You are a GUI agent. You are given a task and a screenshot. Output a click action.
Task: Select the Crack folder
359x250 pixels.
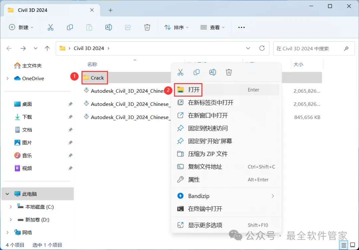tap(94, 78)
